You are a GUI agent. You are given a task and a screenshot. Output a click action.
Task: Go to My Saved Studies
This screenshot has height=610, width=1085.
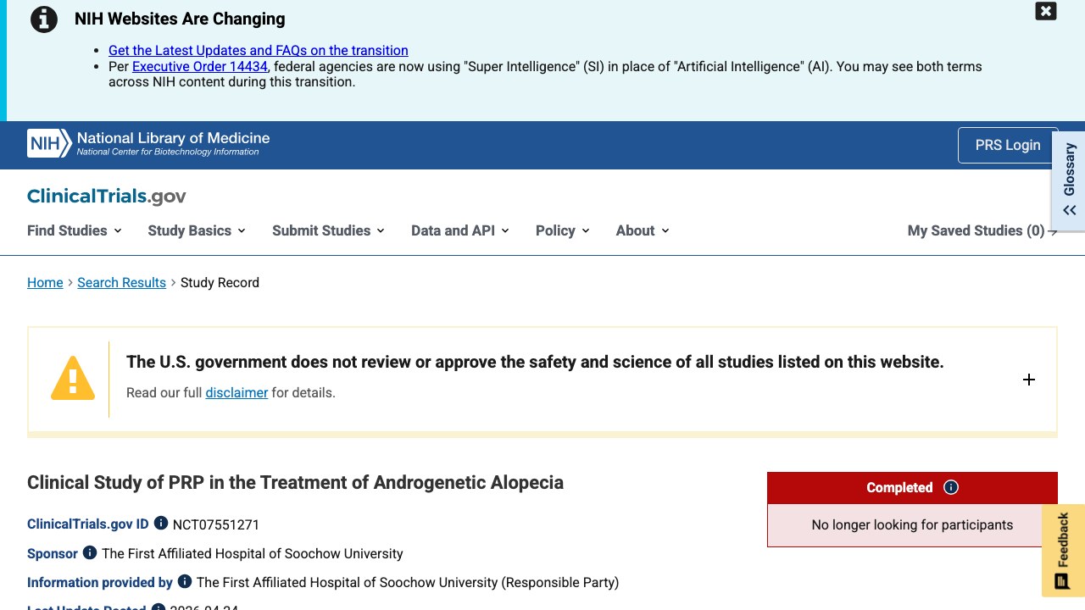pos(982,230)
